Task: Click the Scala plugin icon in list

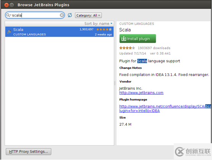Action: [x=9, y=32]
